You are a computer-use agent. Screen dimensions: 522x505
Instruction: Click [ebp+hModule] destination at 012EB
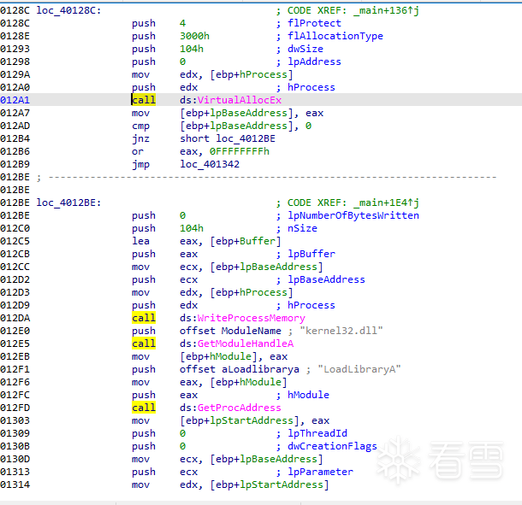coord(218,356)
